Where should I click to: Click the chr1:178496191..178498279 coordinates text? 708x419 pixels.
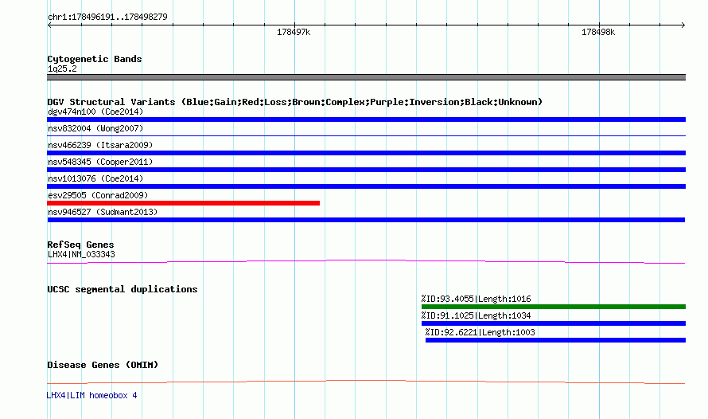pos(108,17)
